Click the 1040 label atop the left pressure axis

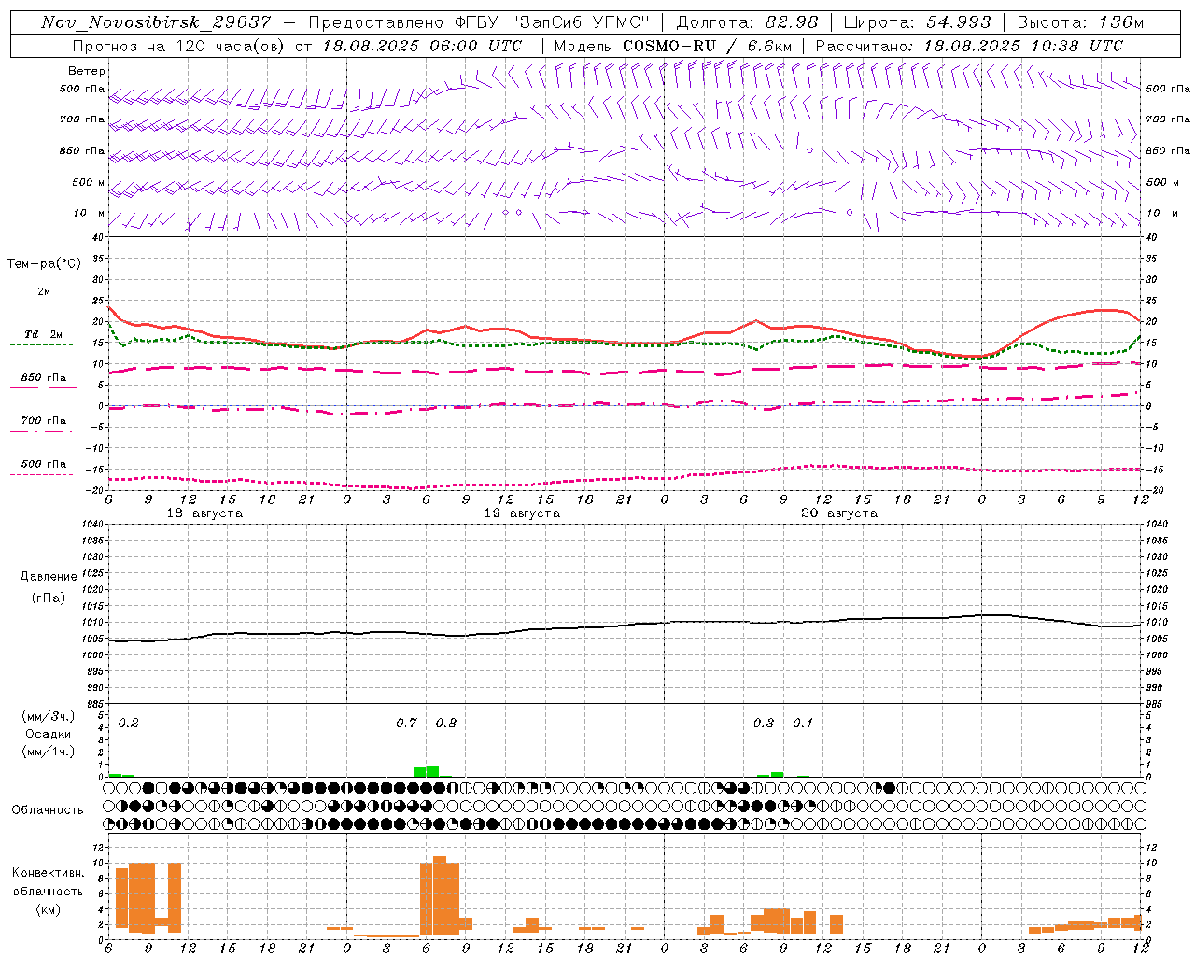(x=91, y=525)
